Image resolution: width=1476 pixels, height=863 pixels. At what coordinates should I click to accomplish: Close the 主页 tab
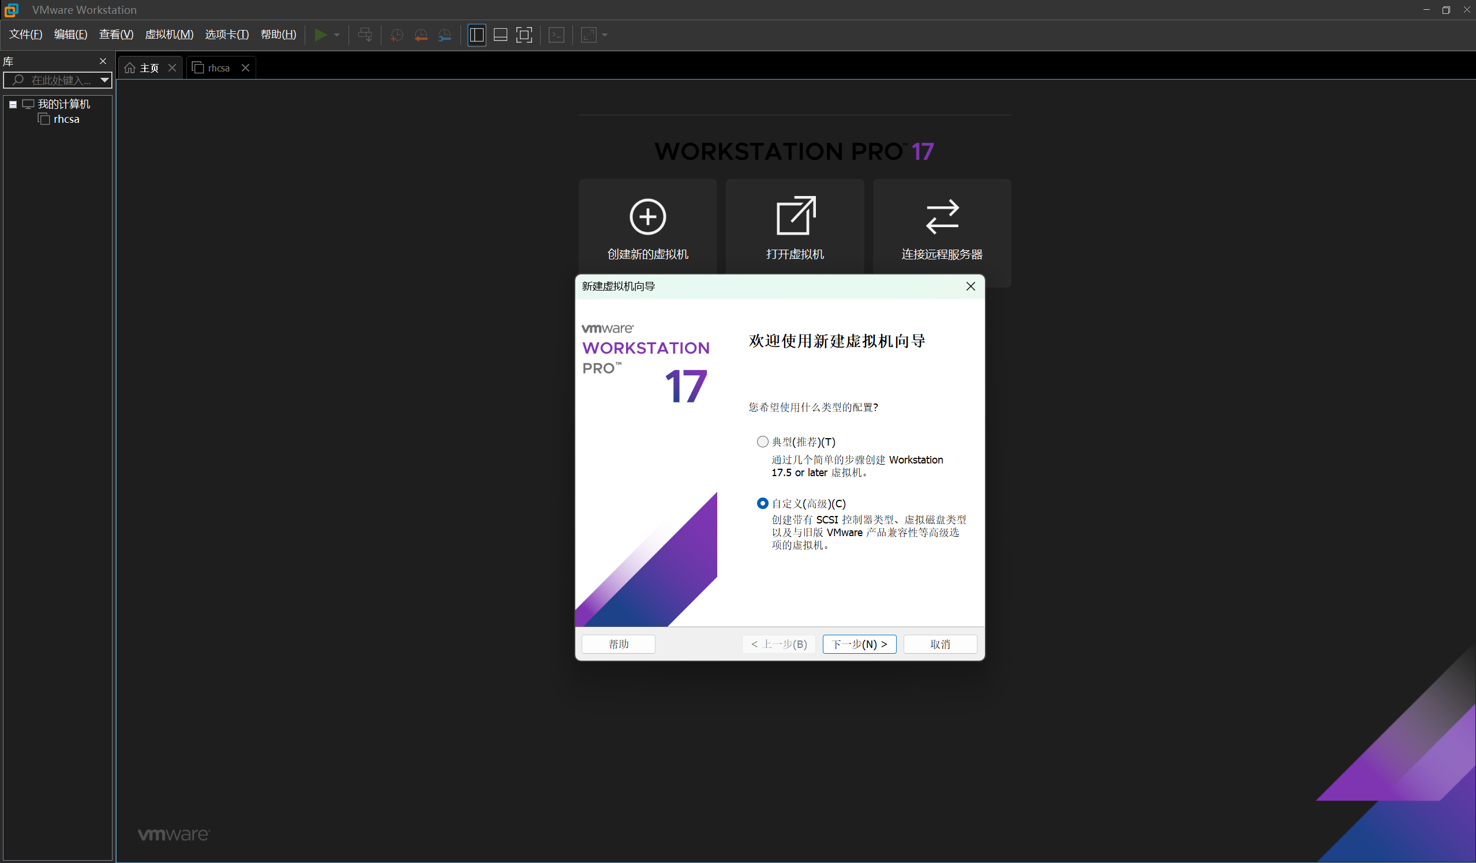(x=172, y=68)
